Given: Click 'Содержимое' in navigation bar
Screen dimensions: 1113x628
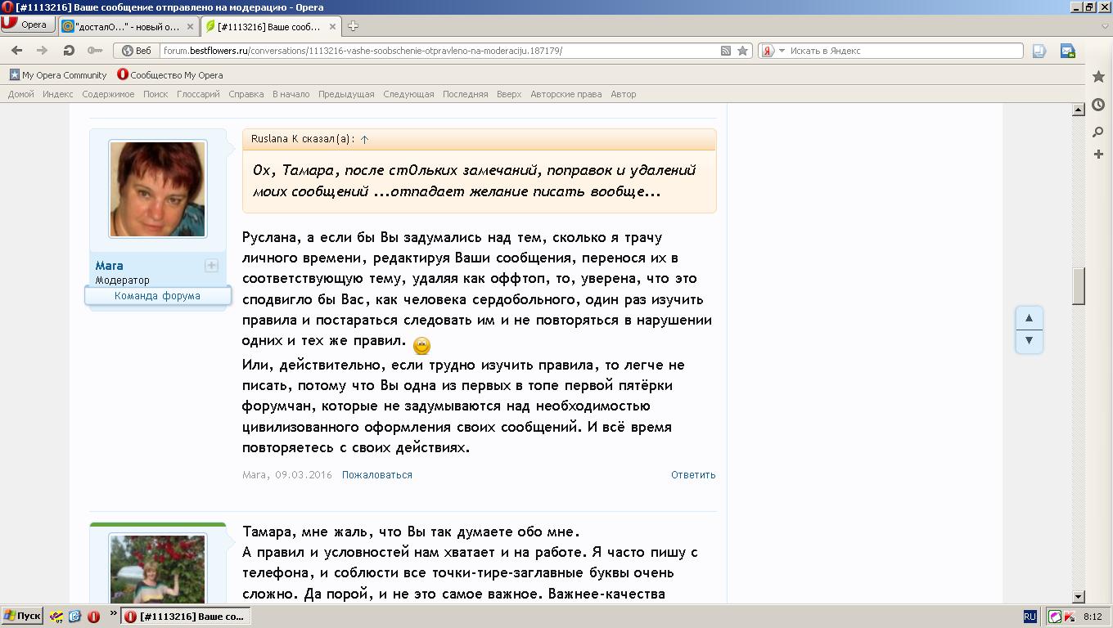Looking at the screenshot, I should point(108,94).
